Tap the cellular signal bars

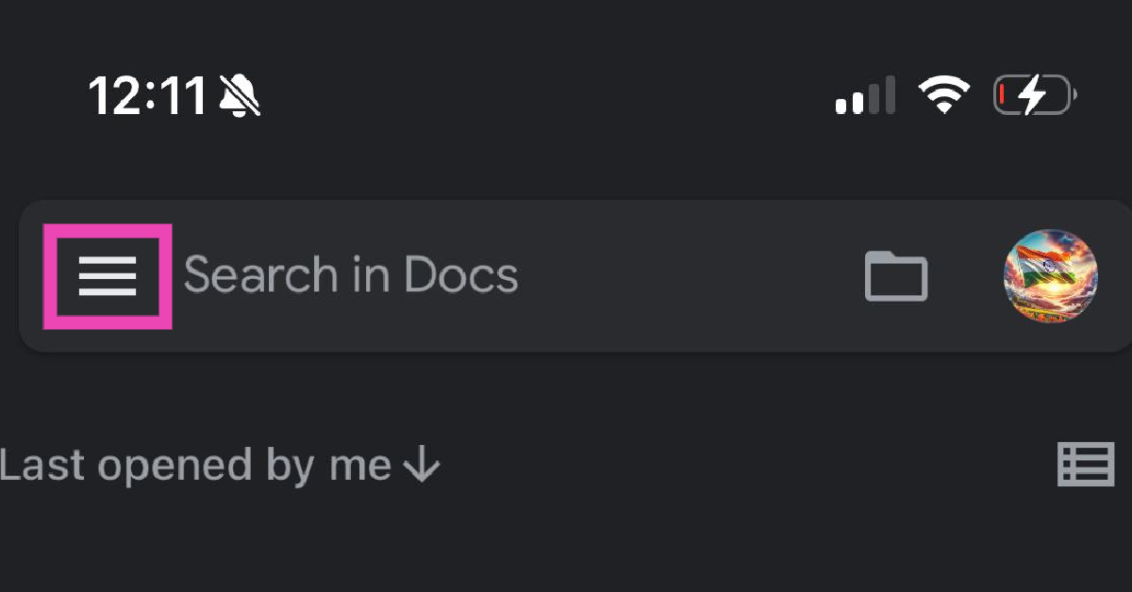(864, 96)
